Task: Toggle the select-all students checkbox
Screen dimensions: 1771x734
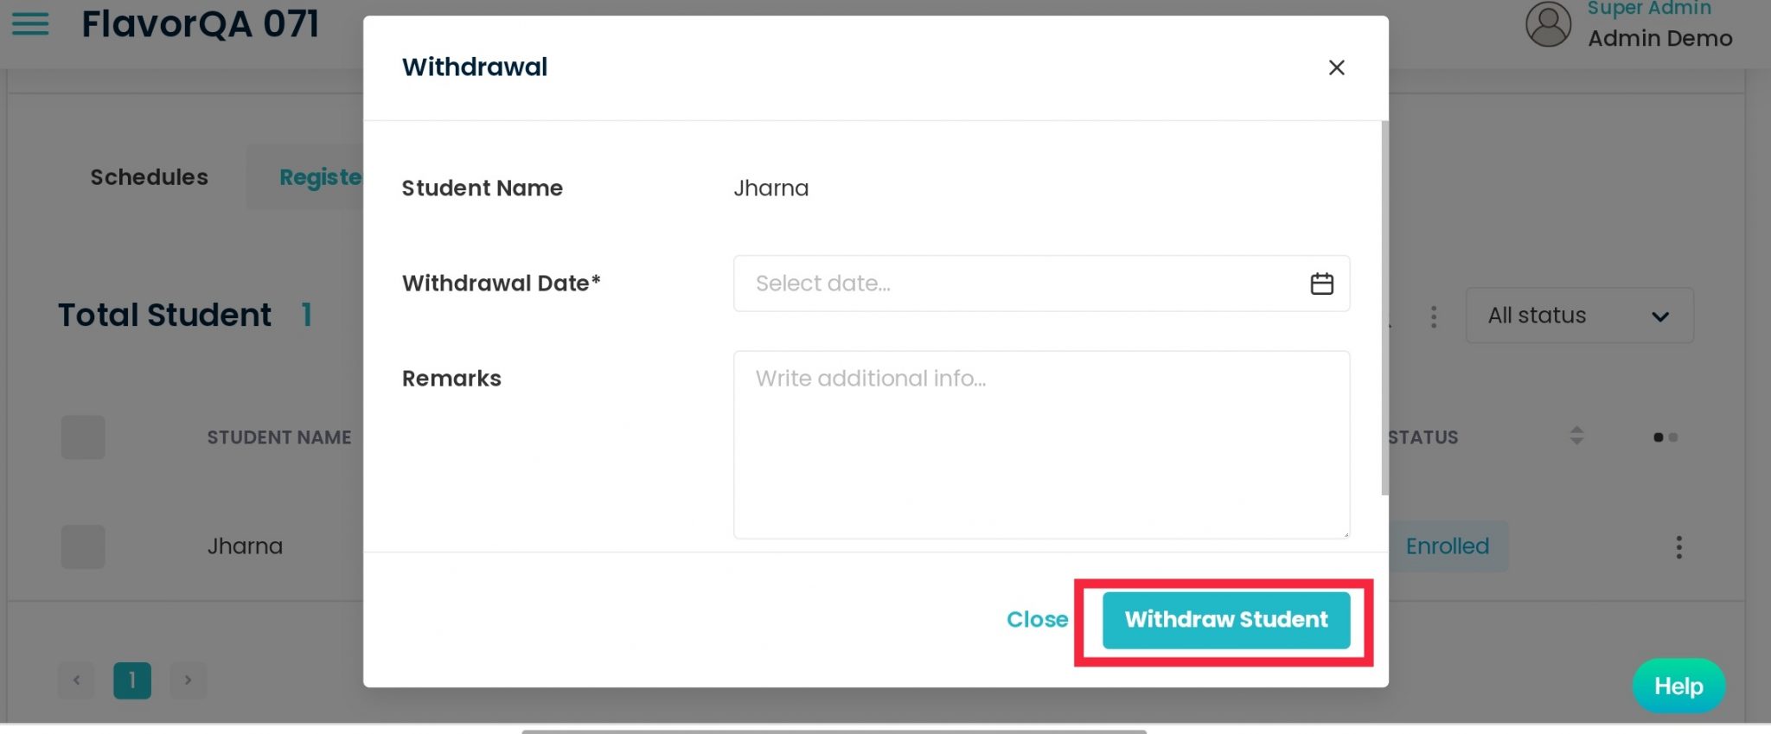Action: click(x=83, y=437)
